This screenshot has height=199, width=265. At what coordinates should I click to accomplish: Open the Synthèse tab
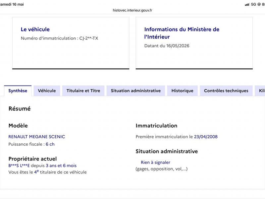(x=18, y=91)
